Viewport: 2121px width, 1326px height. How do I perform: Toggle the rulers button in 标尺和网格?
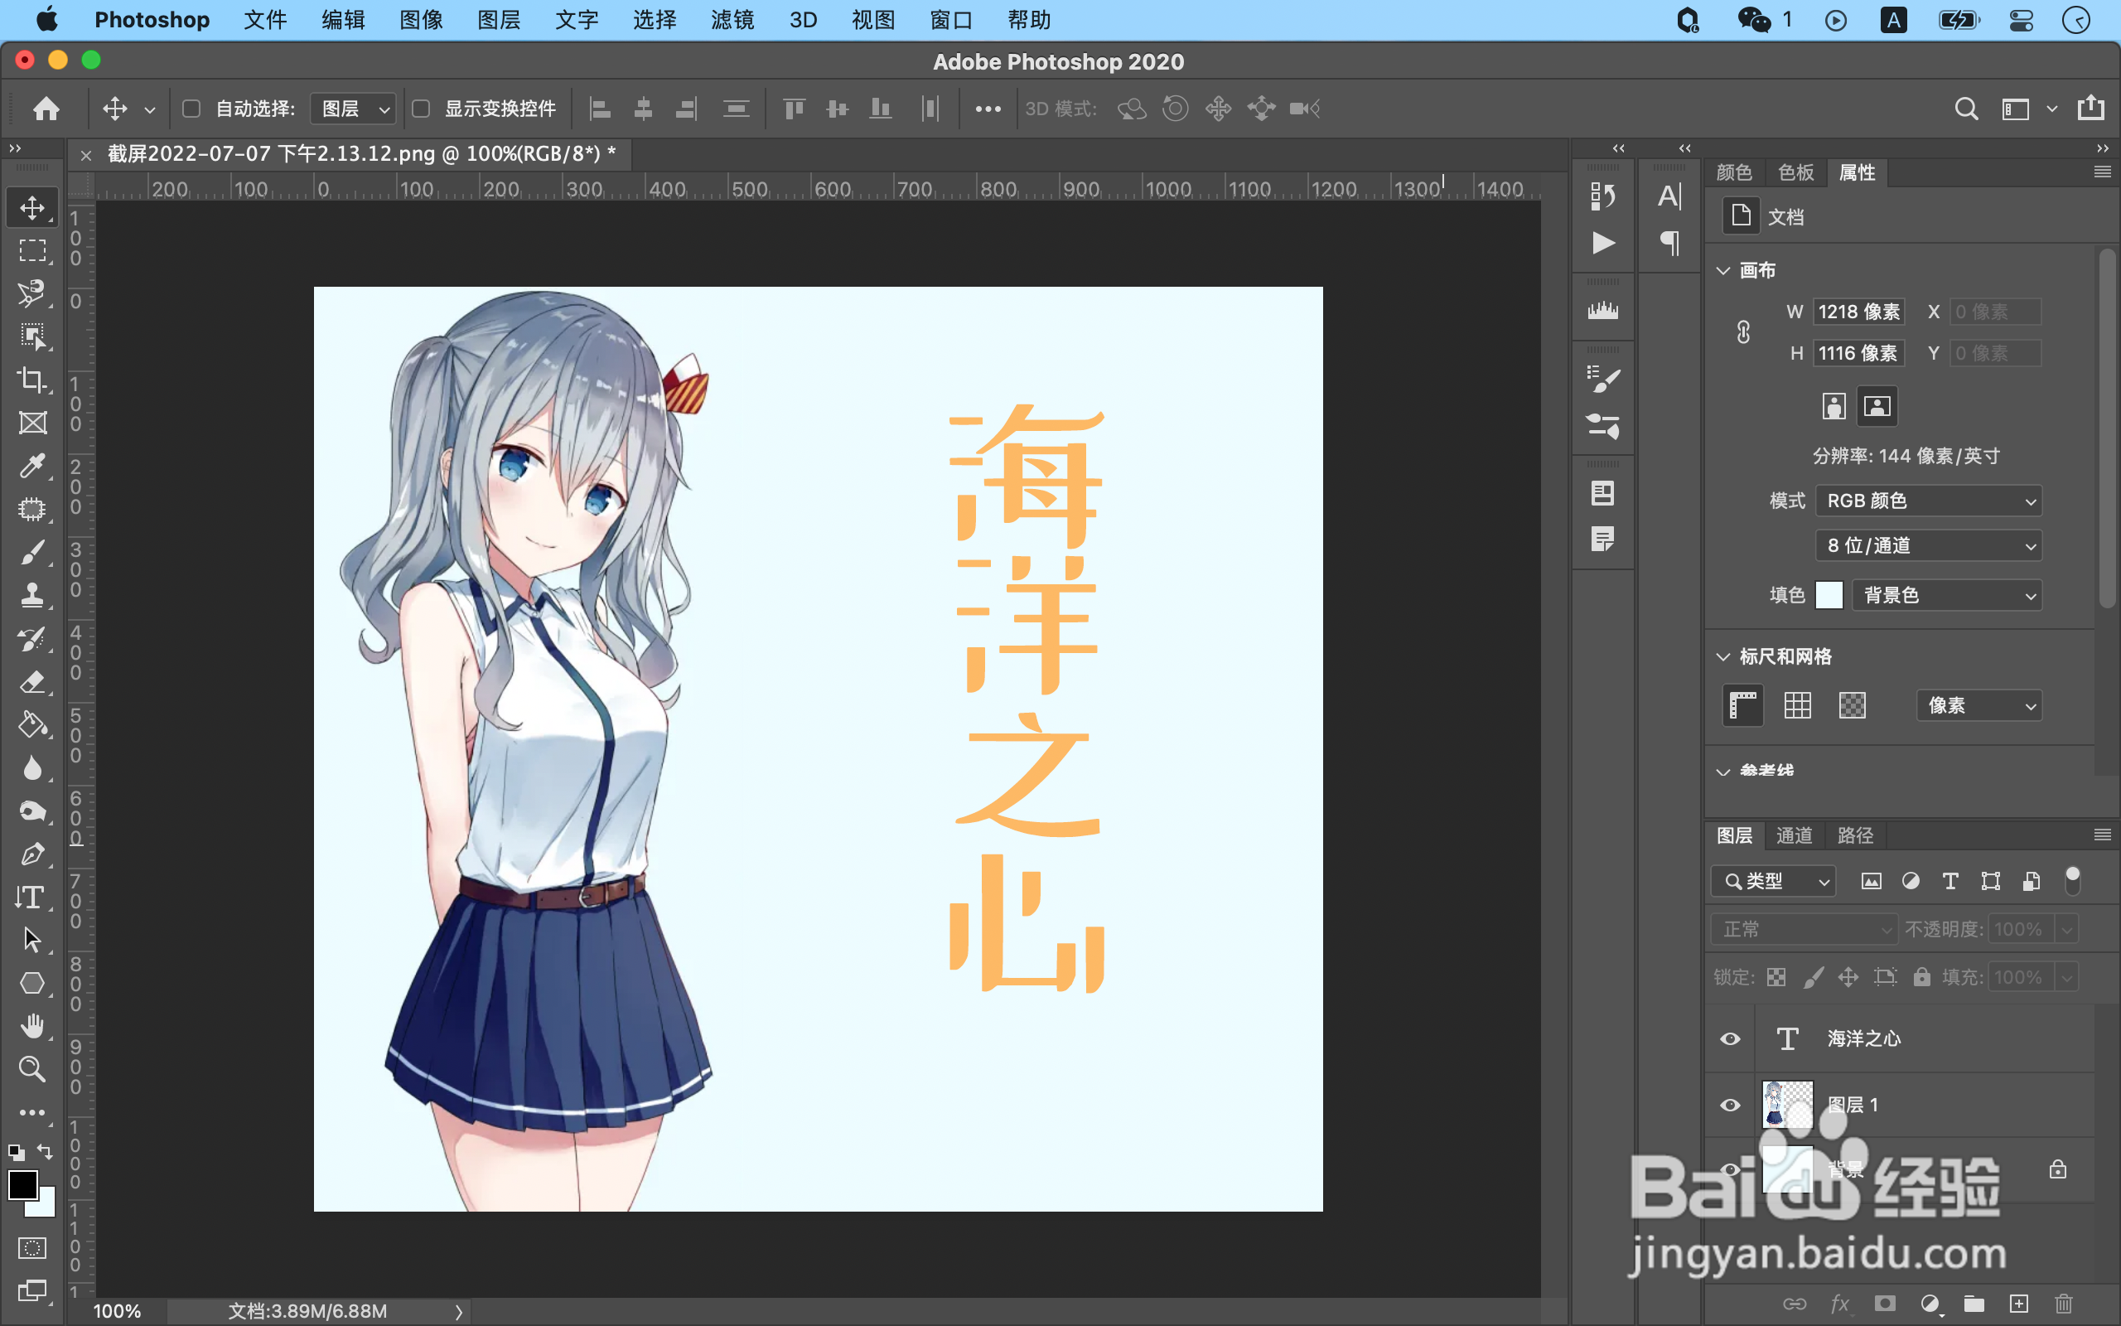click(1743, 705)
